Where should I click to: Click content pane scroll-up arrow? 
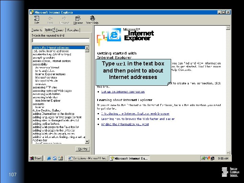(x=228, y=28)
